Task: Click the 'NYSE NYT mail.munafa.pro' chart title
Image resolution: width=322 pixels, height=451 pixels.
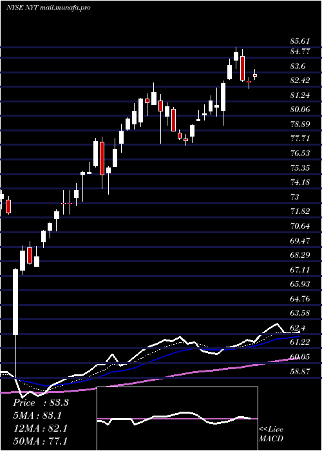Action: click(48, 8)
